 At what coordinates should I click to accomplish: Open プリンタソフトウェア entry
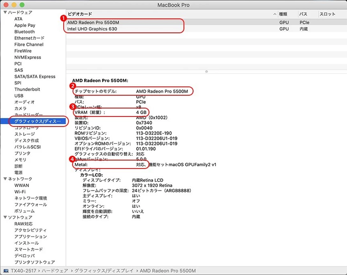click(35, 262)
